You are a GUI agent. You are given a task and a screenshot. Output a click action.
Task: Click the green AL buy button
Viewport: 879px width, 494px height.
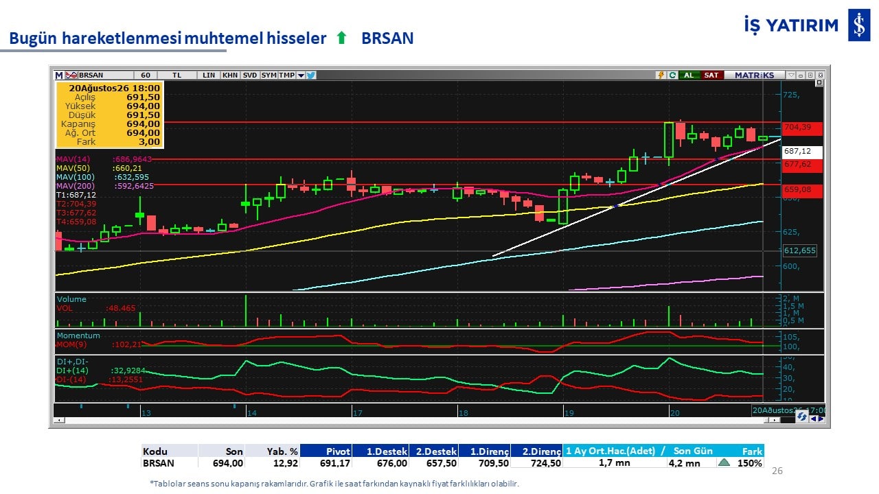point(689,75)
